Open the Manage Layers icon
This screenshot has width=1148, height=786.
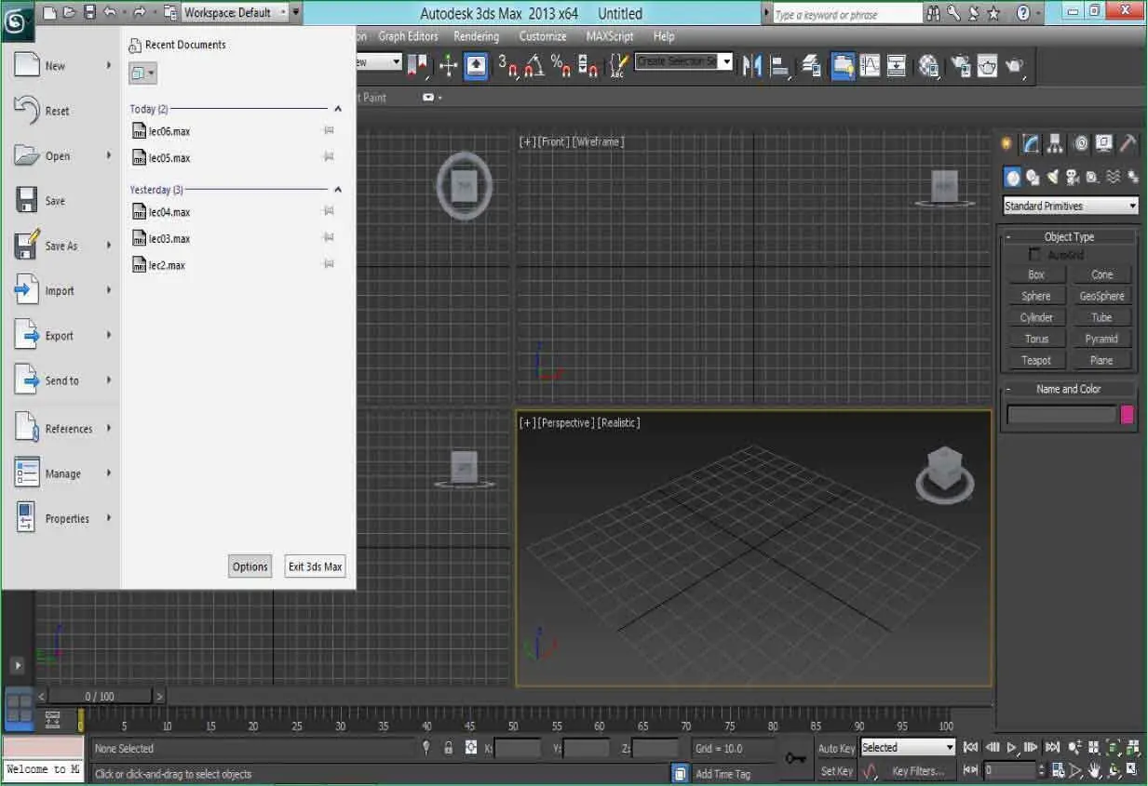[812, 65]
